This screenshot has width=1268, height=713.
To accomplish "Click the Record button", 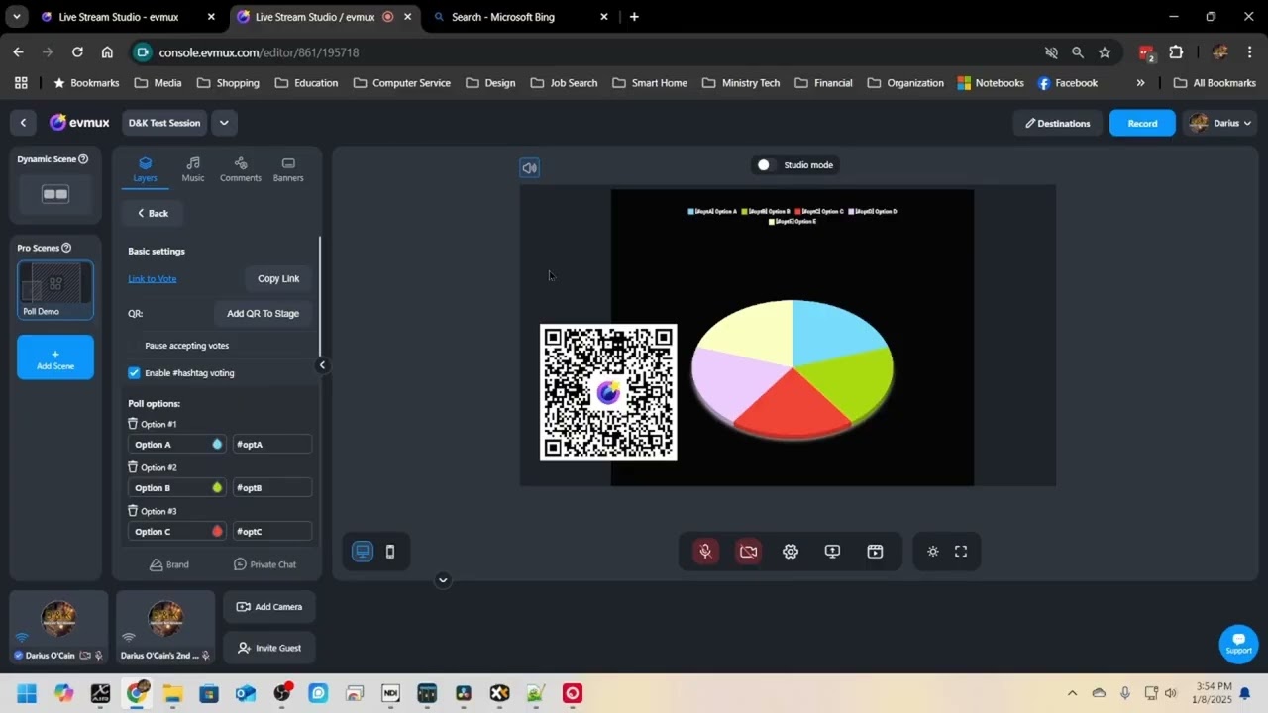I will point(1142,123).
